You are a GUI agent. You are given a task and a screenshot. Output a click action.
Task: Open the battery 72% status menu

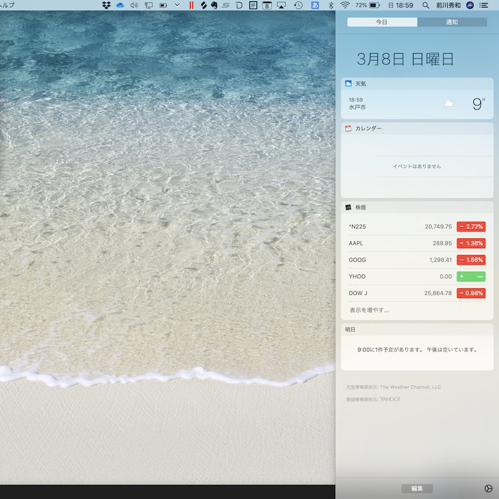coord(368,5)
